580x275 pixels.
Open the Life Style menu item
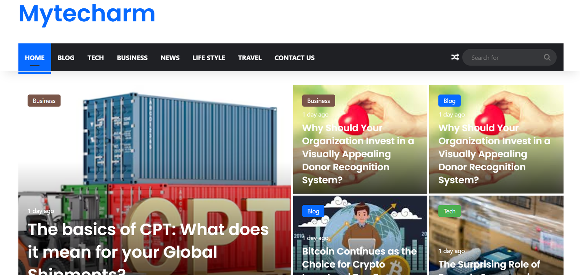[x=209, y=58]
